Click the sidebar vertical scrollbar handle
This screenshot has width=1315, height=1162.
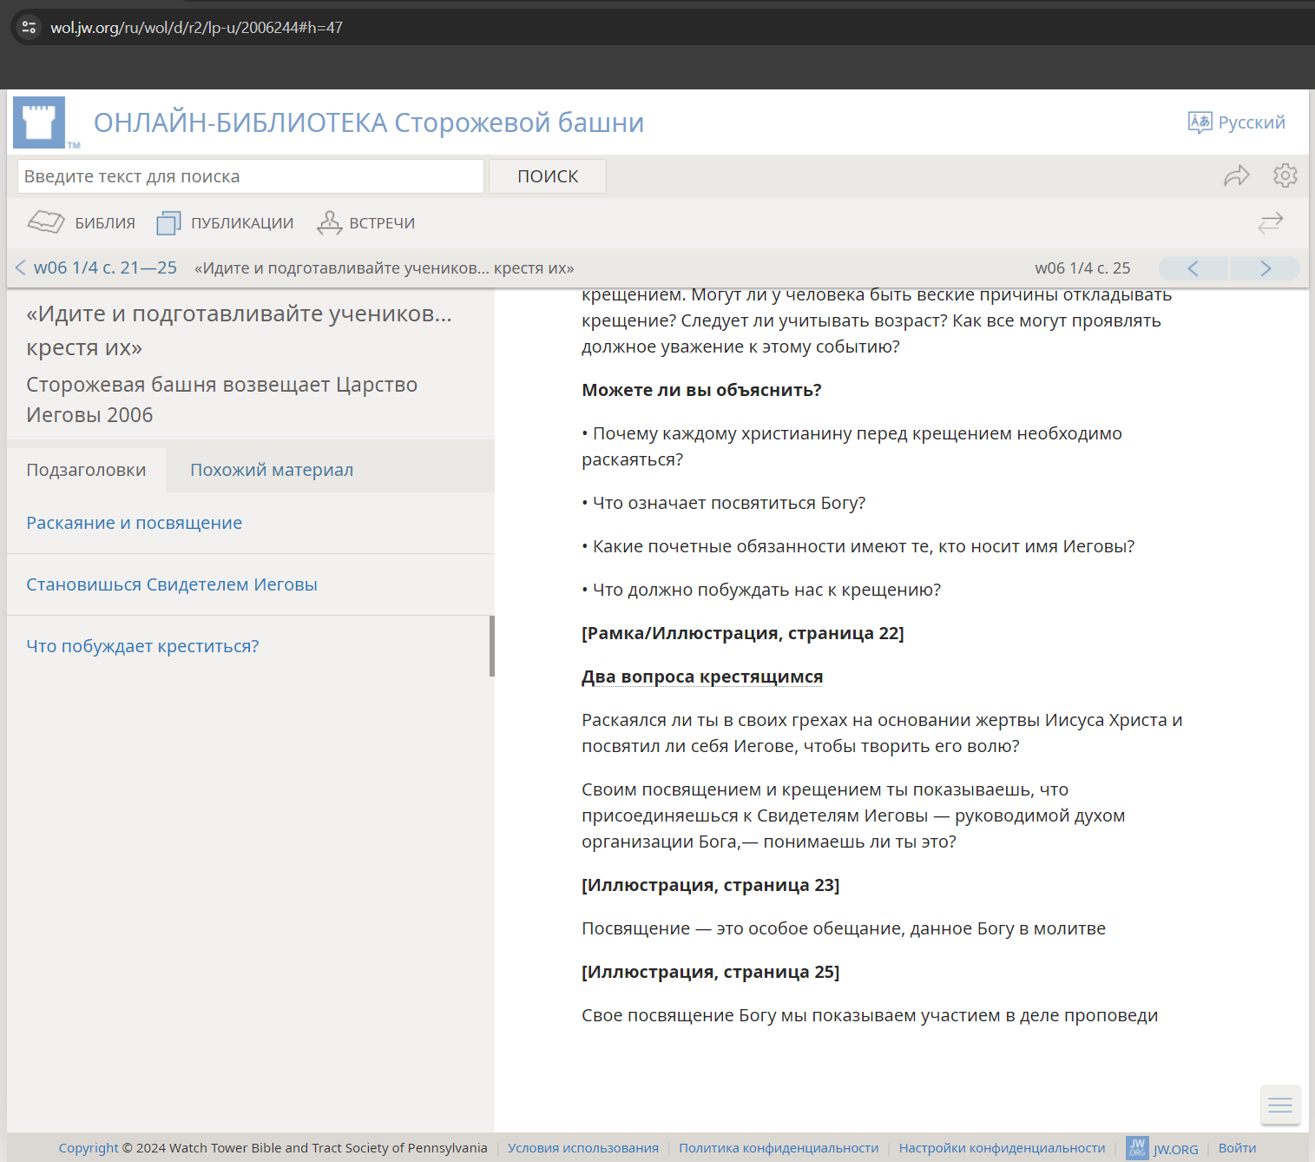[x=492, y=646]
